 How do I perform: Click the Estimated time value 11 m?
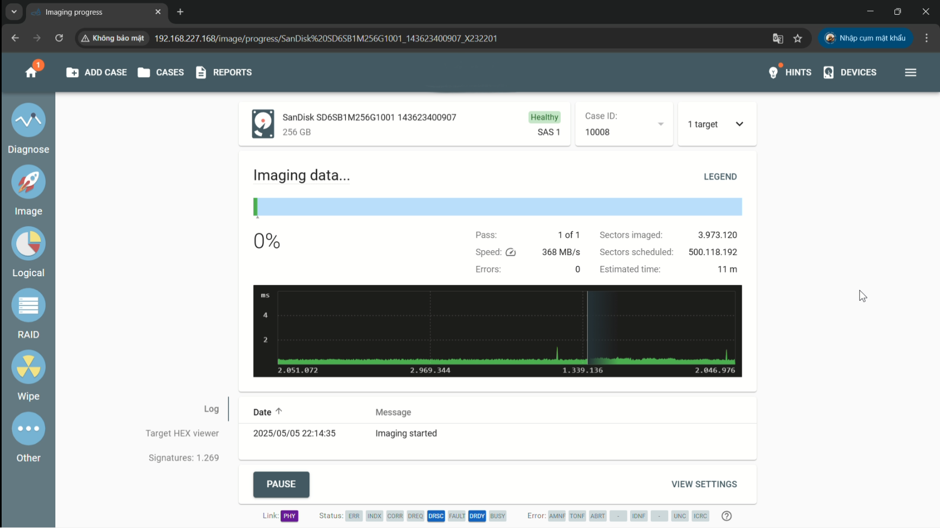coord(727,269)
